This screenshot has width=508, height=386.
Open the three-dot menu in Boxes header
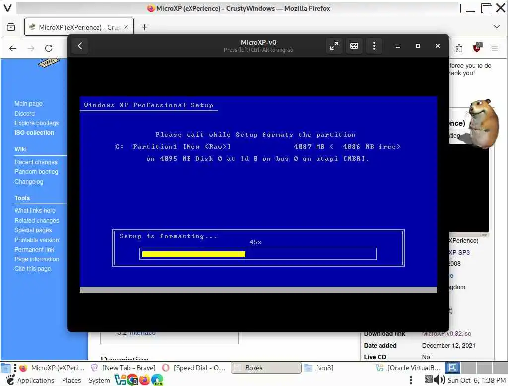click(x=374, y=46)
